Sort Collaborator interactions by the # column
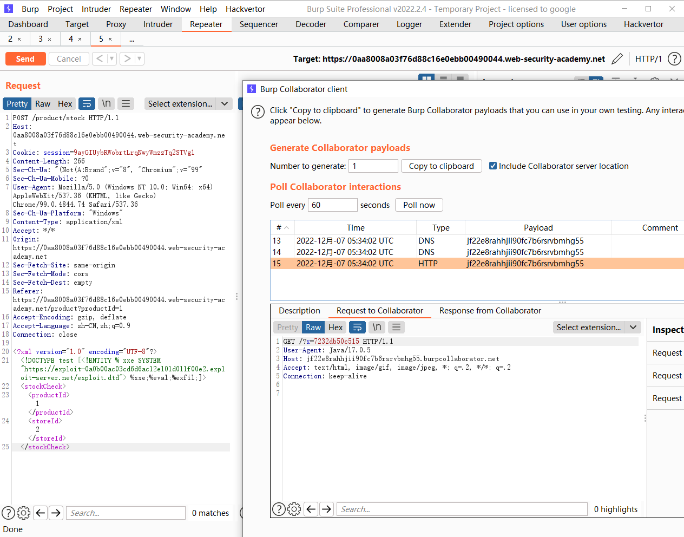The width and height of the screenshot is (684, 537). tap(282, 228)
